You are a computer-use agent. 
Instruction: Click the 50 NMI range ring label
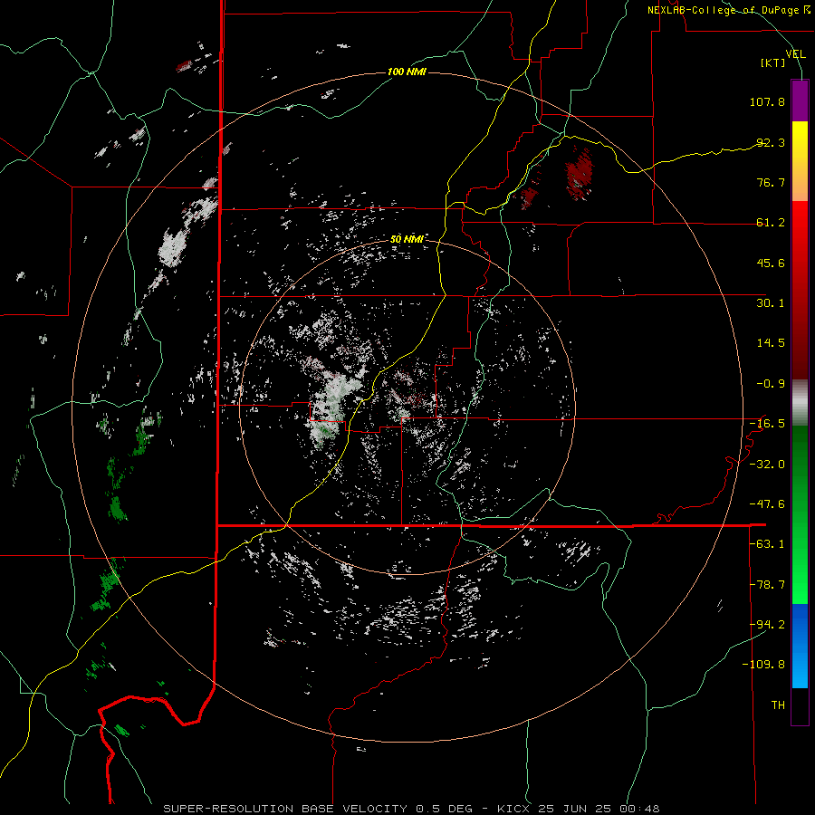click(x=407, y=239)
